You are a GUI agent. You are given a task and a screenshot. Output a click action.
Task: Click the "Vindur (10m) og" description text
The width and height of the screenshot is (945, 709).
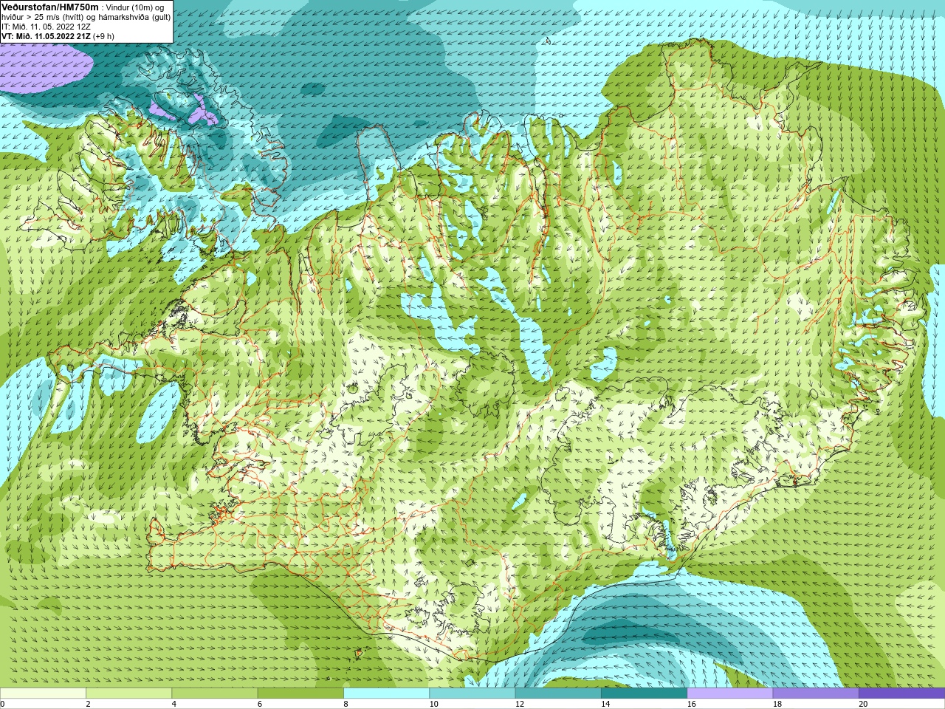click(x=135, y=7)
